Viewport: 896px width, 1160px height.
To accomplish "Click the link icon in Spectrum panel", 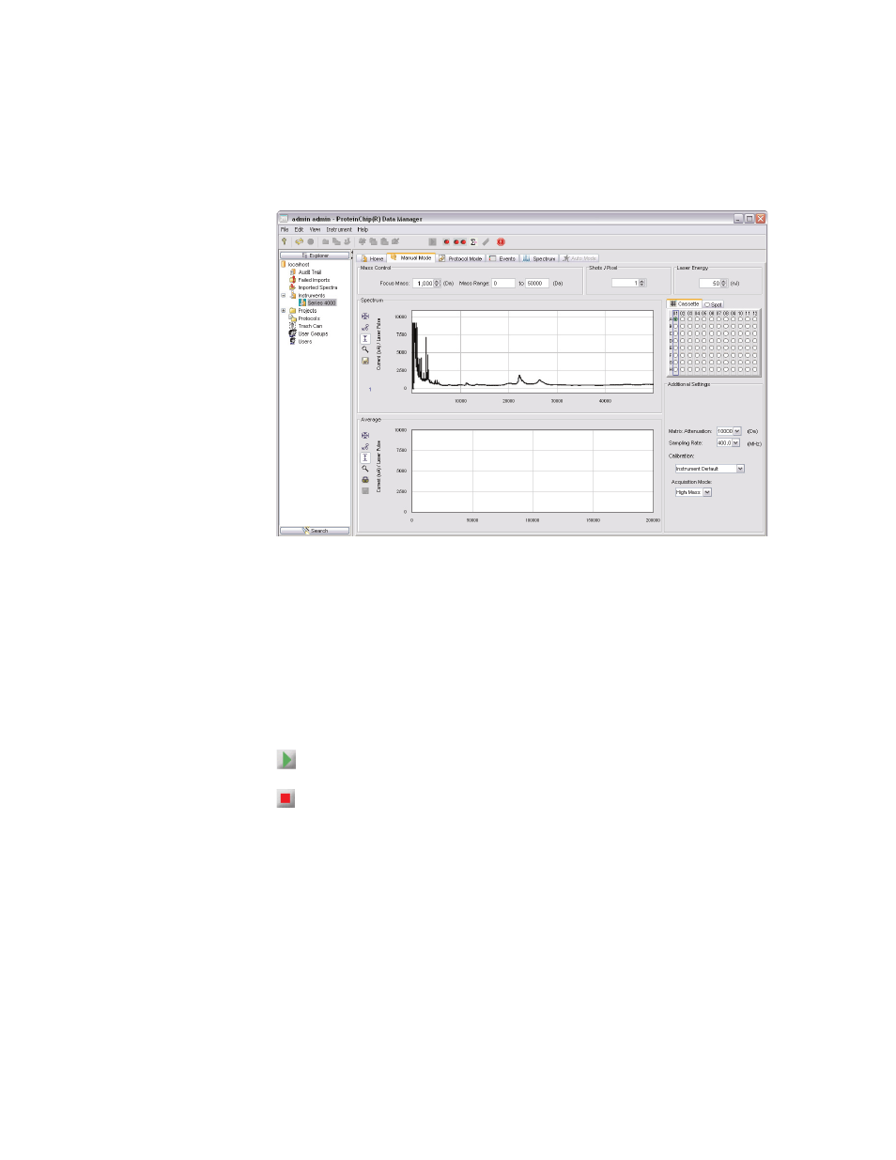I will 365,328.
